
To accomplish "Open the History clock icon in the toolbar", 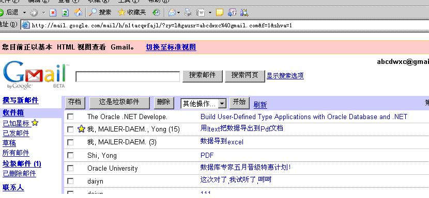I will (x=157, y=12).
